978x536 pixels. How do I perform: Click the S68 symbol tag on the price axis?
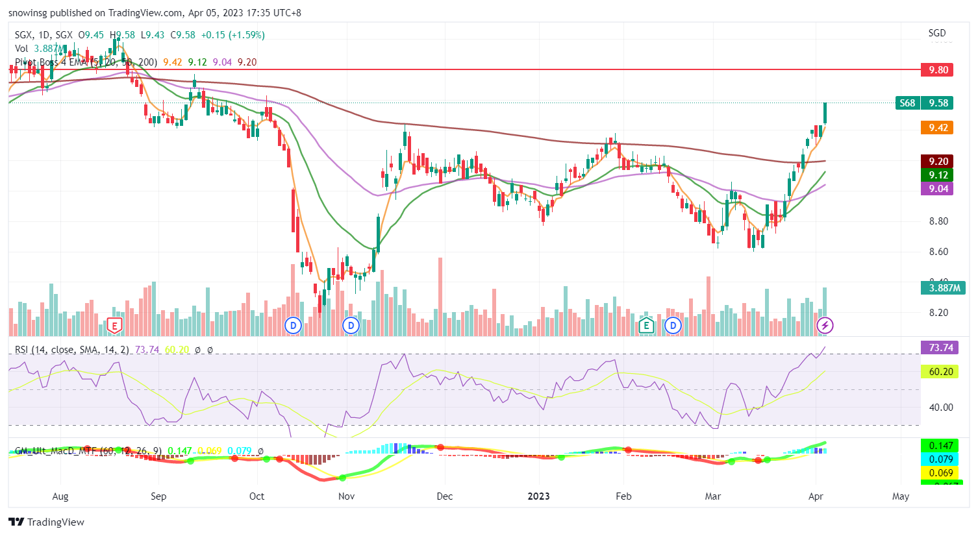tap(907, 103)
